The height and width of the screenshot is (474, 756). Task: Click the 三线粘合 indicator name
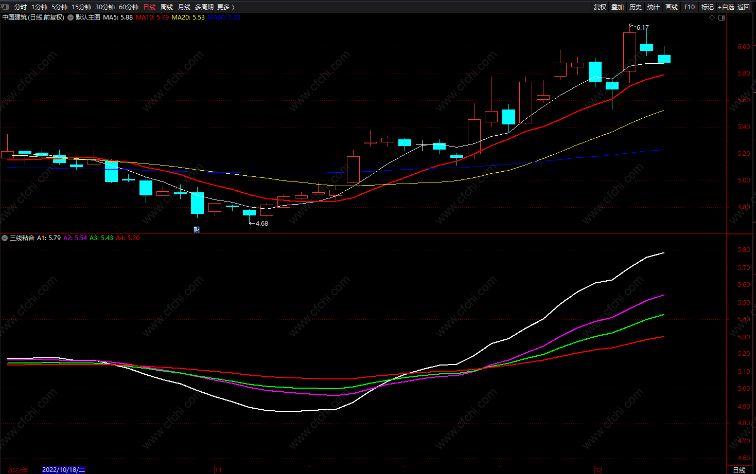click(22, 238)
